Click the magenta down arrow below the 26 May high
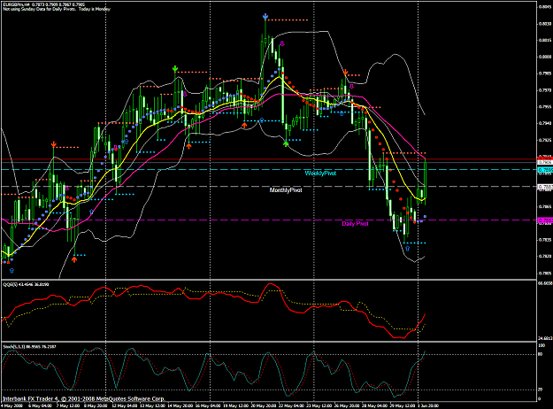553x409 pixels. tap(351, 87)
